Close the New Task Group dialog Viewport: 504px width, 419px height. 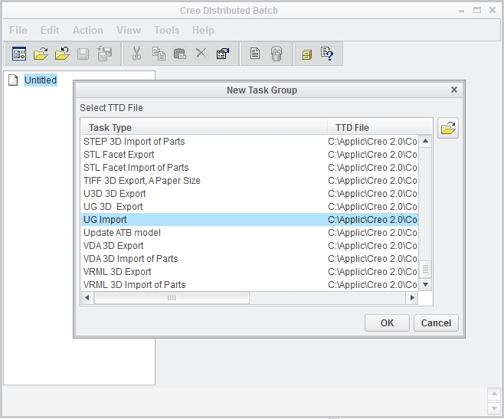point(454,90)
